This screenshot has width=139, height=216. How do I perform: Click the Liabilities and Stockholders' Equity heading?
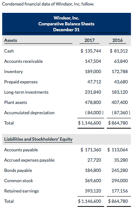[38, 139]
